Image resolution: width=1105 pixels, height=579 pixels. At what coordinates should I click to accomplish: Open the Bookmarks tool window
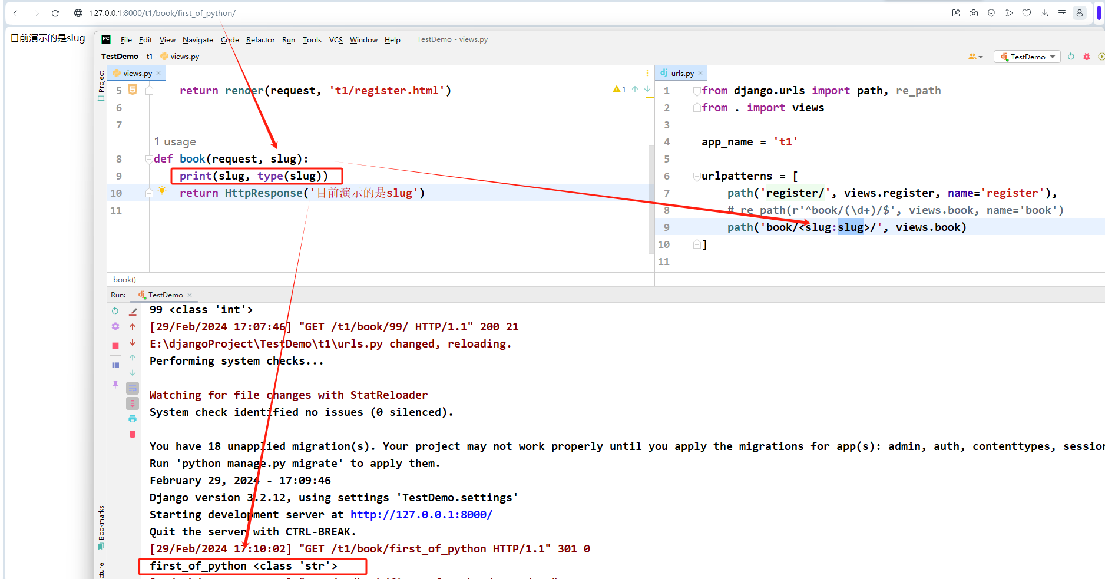coord(101,527)
